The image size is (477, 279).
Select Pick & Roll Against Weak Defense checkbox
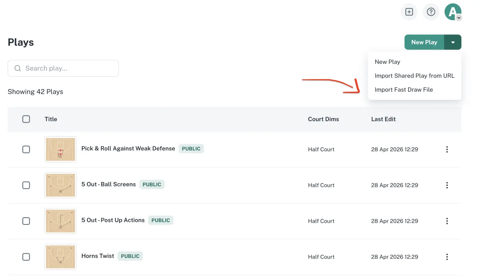(x=26, y=149)
